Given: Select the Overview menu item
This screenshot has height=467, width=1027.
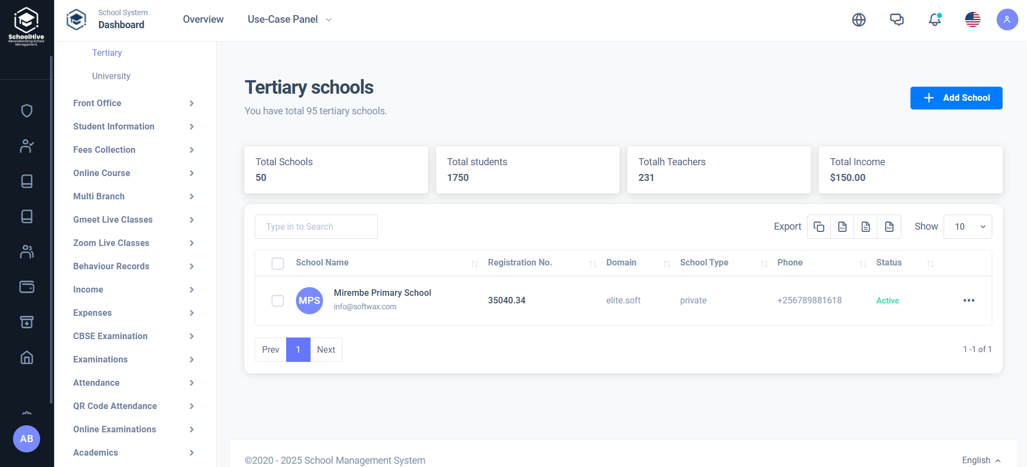Looking at the screenshot, I should 203,20.
